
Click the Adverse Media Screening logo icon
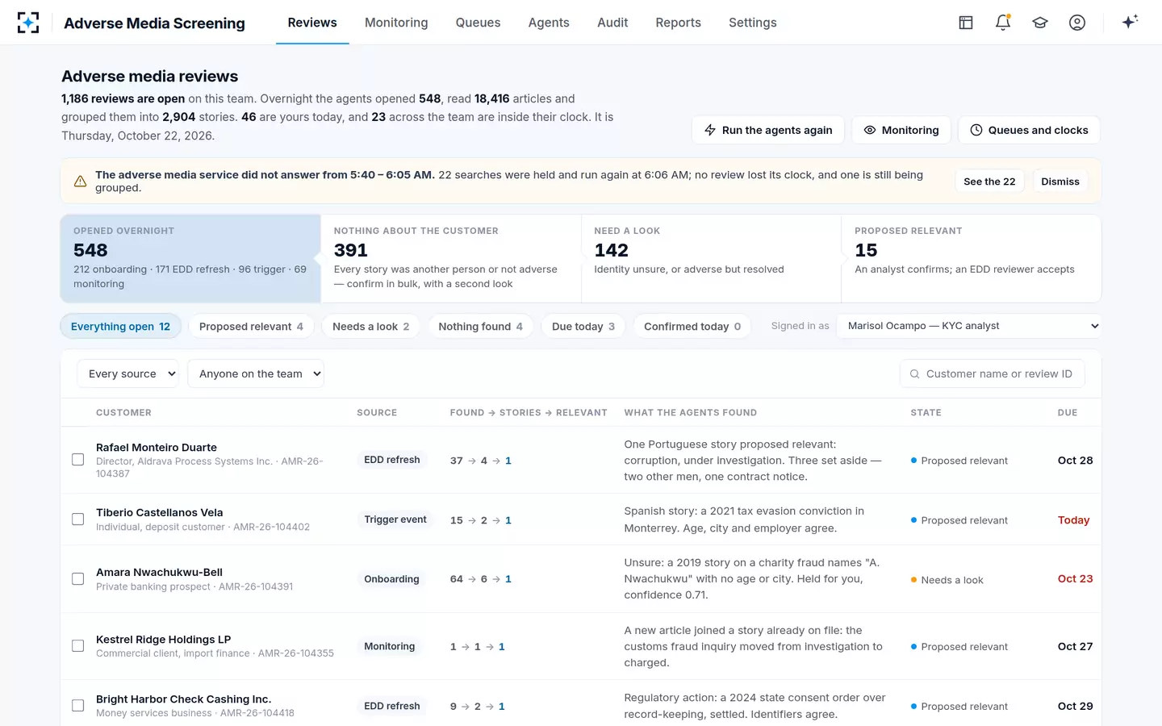click(x=28, y=23)
